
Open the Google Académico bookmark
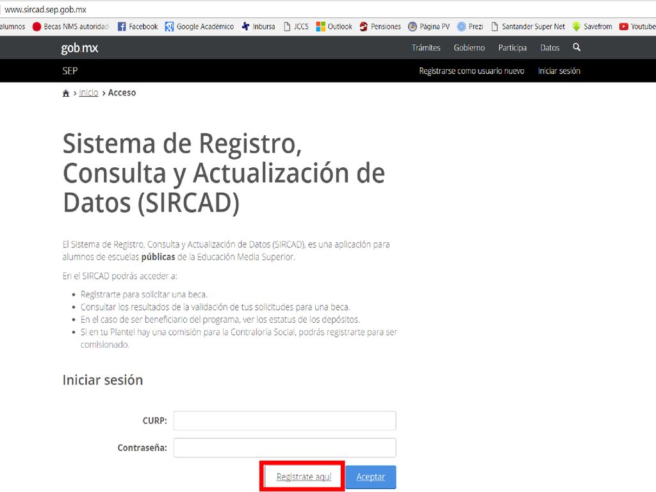(200, 27)
